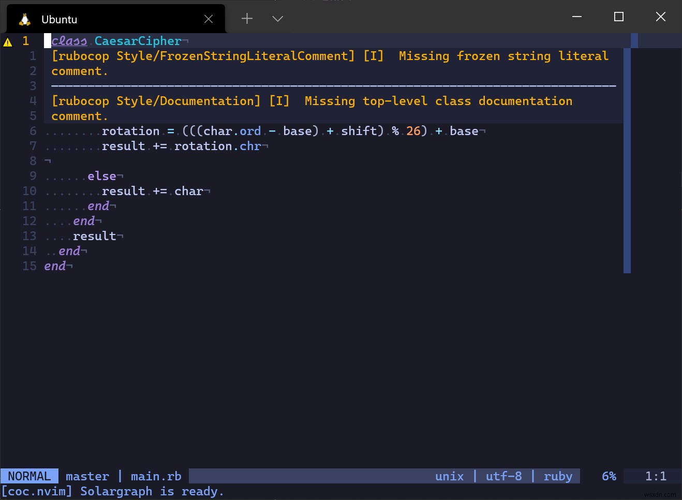Screen dimensions: 682x500
Task: Click the Linux penguin icon on the Ubuntu tab
Action: pos(24,19)
